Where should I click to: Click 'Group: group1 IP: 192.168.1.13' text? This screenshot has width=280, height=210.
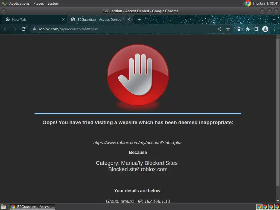(x=138, y=201)
